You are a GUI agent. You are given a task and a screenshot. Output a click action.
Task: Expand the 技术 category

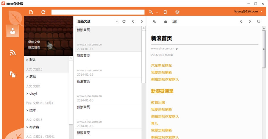pos(32,110)
